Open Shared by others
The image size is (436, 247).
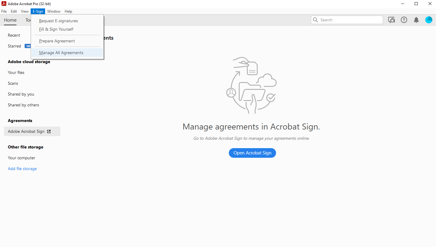[x=23, y=105]
